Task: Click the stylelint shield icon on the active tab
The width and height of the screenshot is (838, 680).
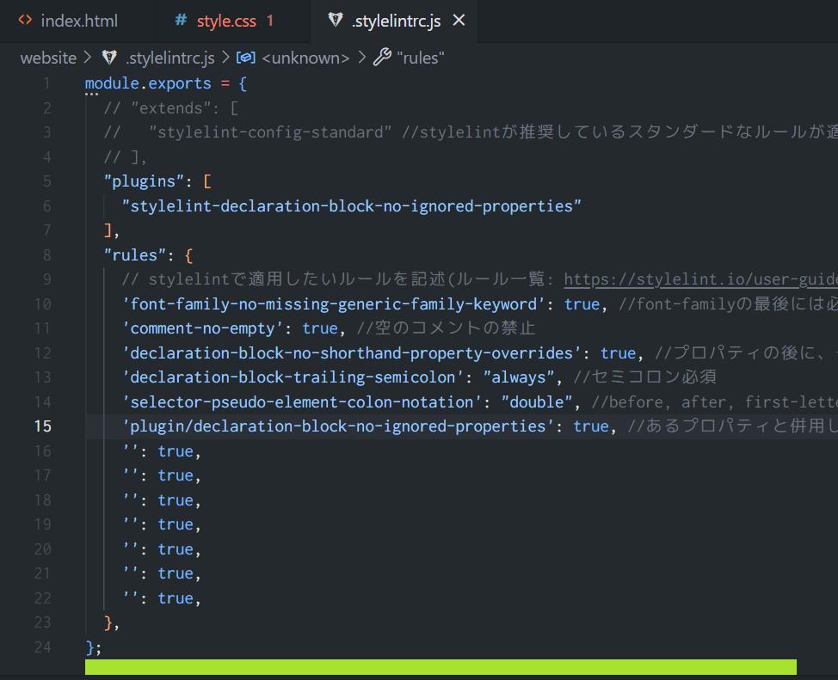Action: click(x=335, y=20)
